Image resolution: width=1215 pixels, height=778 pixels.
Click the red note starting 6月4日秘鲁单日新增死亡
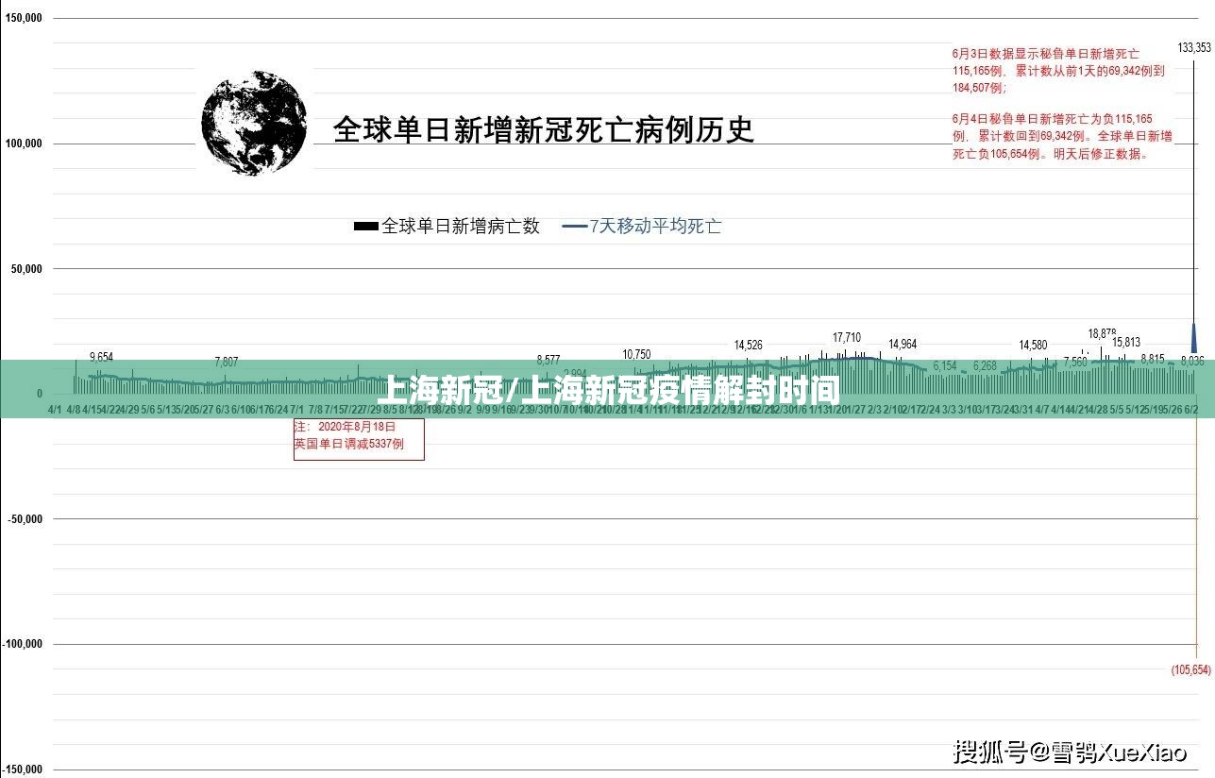[1062, 137]
